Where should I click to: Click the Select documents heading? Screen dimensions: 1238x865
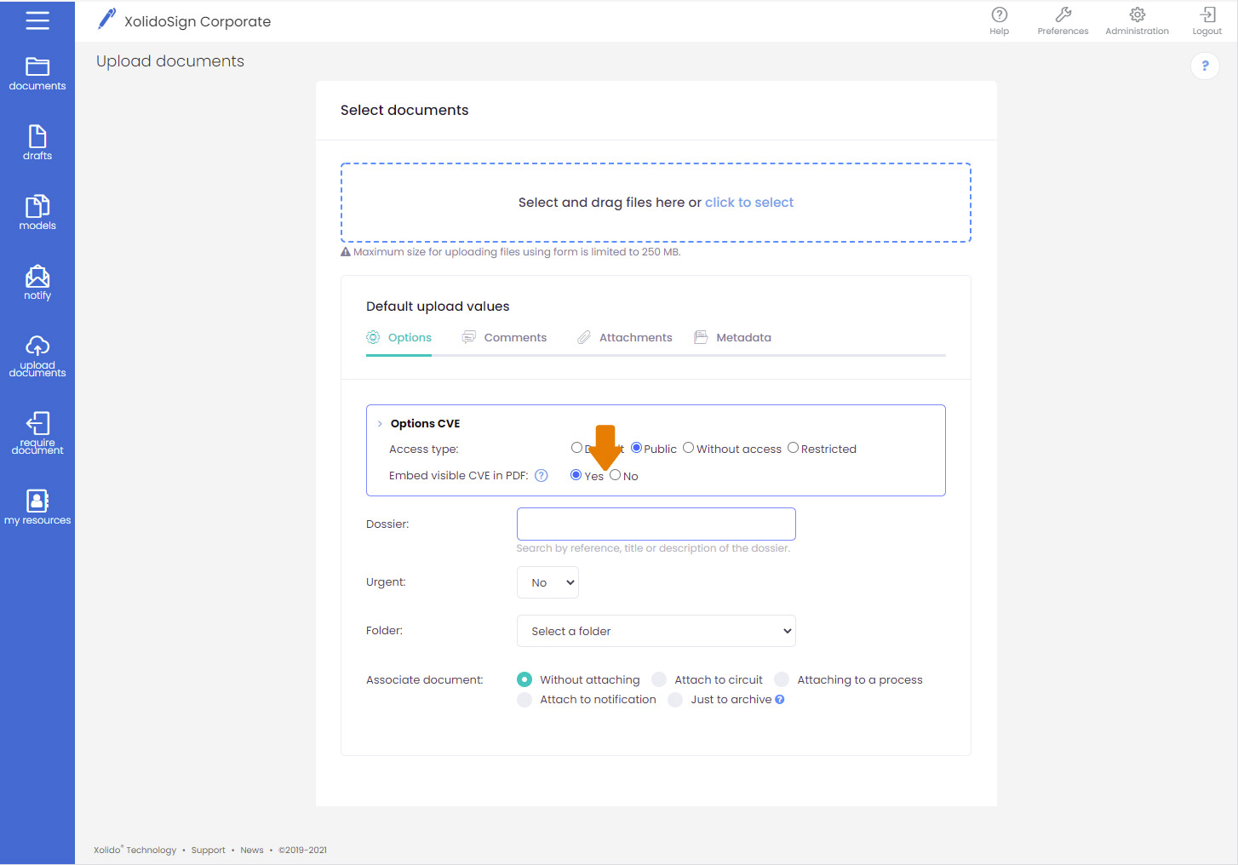[404, 110]
